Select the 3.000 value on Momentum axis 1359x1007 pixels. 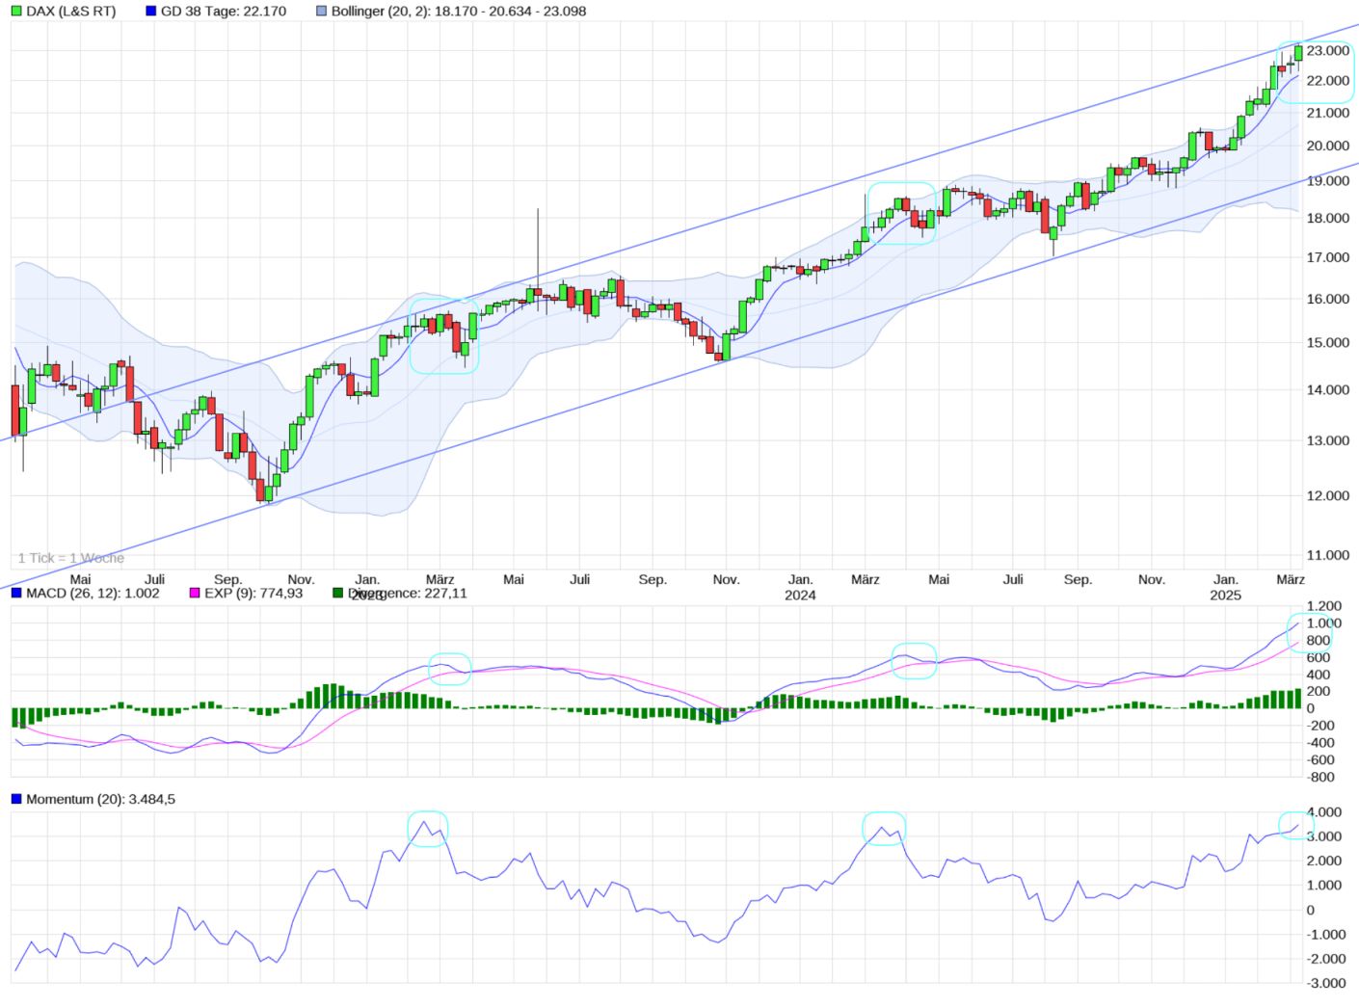pos(1323,836)
